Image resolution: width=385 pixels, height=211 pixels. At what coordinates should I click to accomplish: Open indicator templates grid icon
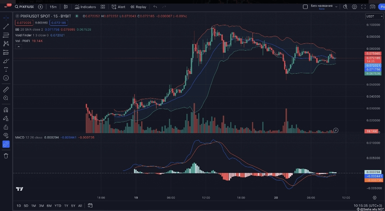coord(103,7)
